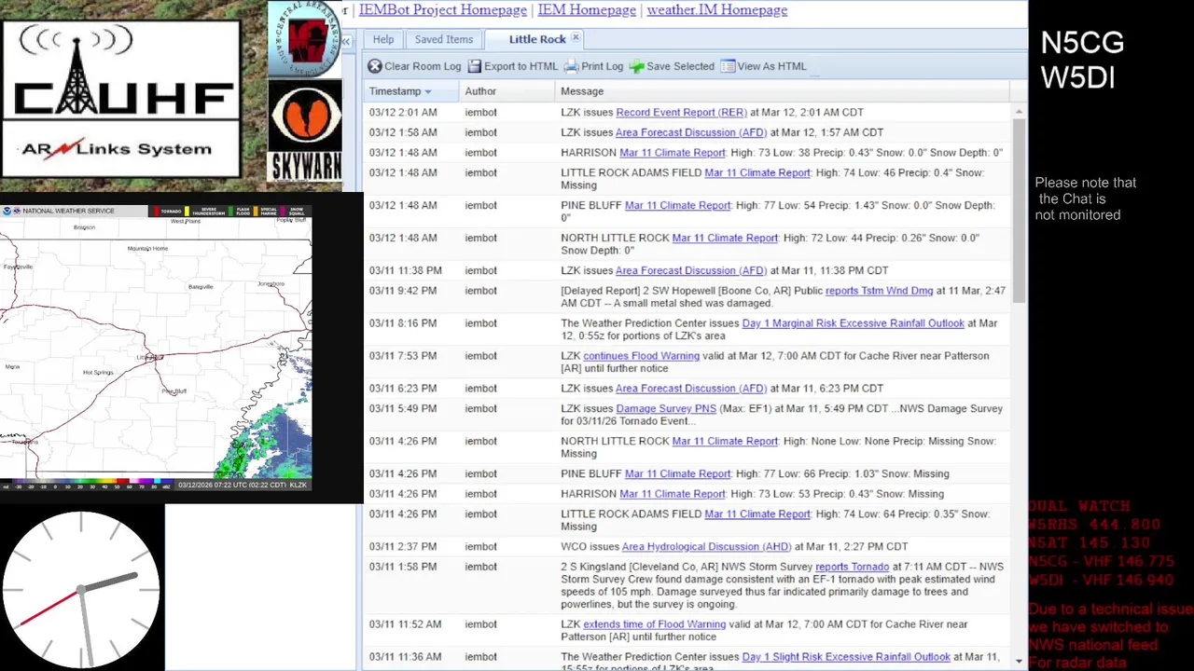
Task: Click the scrollbar up arrow in chat log
Action: click(1019, 111)
